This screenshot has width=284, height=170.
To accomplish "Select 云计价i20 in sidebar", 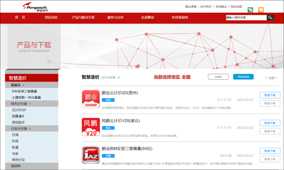I will click(x=19, y=110).
